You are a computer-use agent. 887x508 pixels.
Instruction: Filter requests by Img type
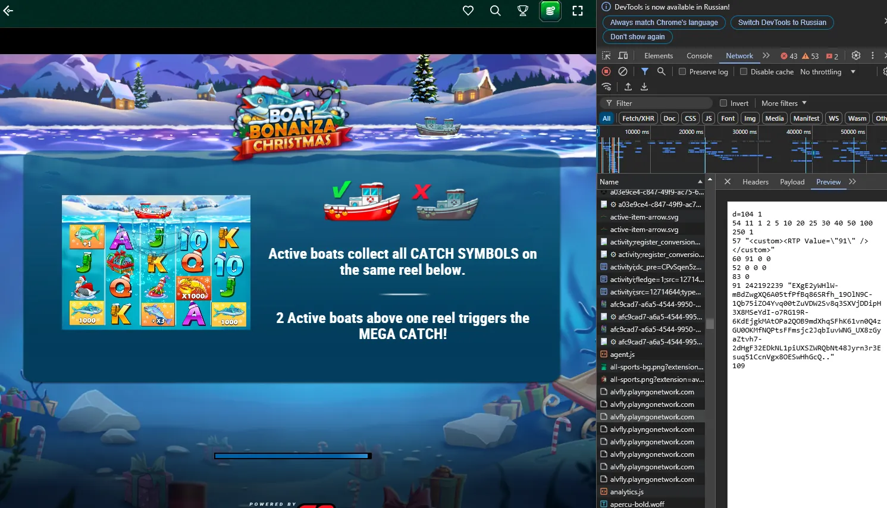(x=750, y=118)
